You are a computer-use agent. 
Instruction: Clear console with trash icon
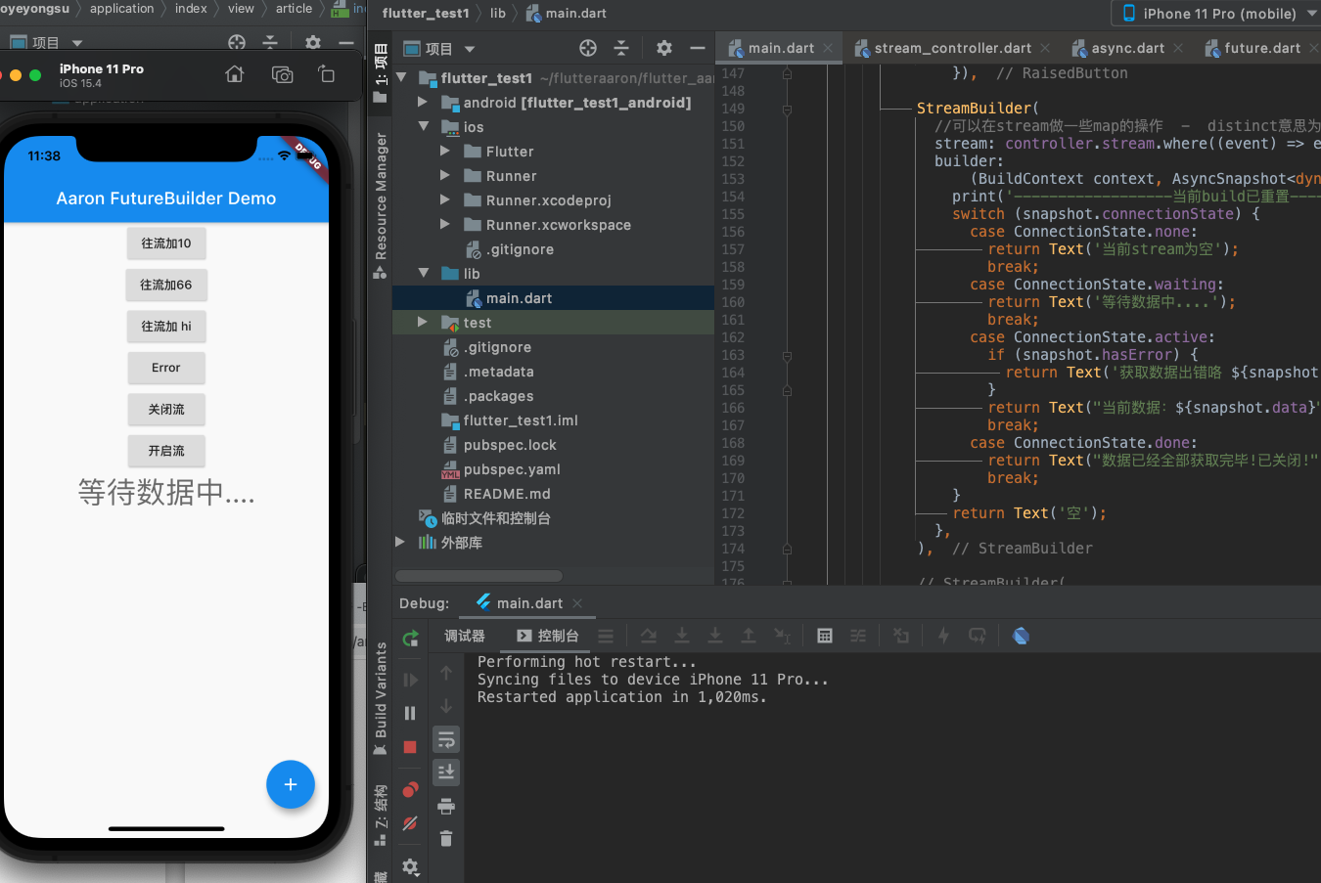pos(446,839)
